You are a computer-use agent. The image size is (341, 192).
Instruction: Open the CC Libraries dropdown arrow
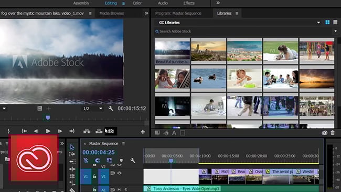point(318,23)
